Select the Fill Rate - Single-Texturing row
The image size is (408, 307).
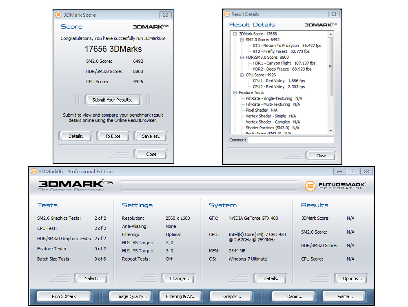(274, 99)
